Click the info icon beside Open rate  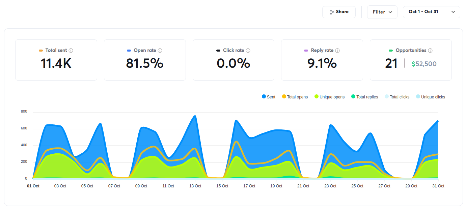tap(160, 51)
